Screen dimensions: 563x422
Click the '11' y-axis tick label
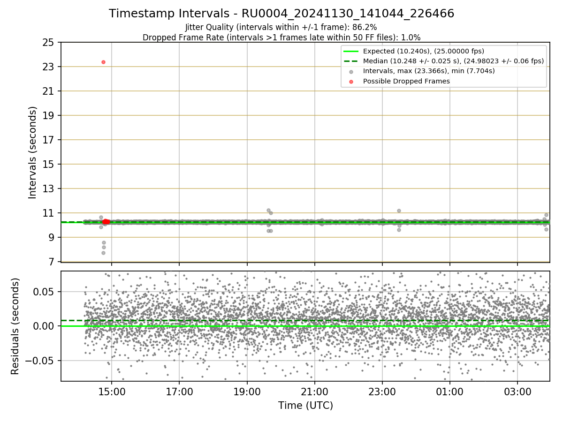(x=48, y=213)
